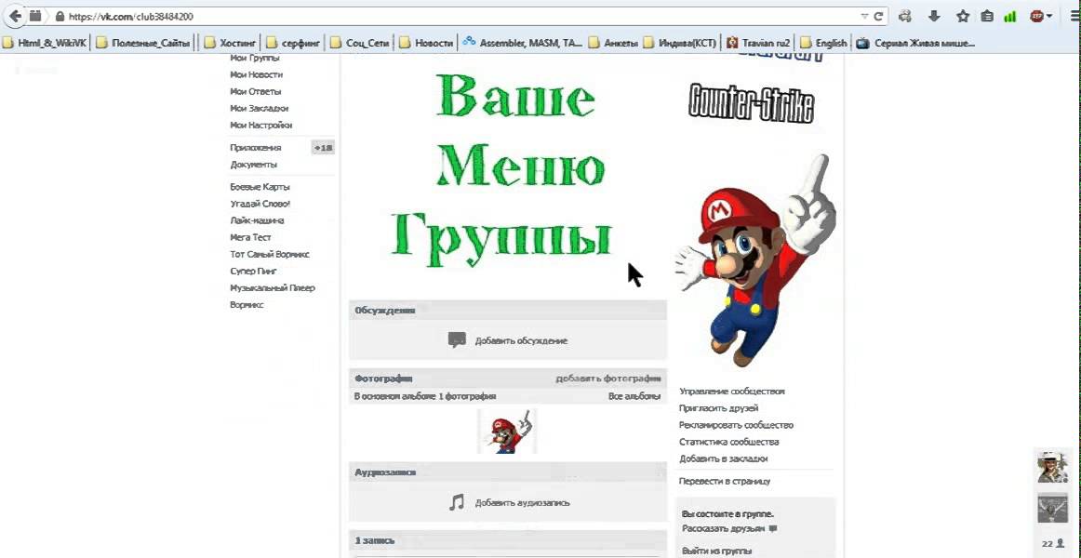Image resolution: width=1081 pixels, height=558 pixels.
Task: Open the Соц_Сети bookmarks folder
Action: pos(360,43)
